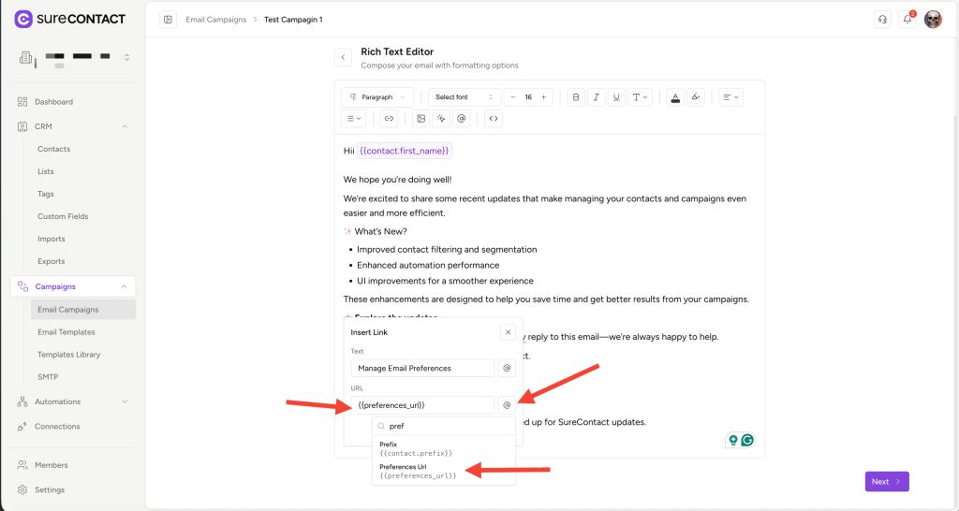Click the Next button
959x511 pixels.
click(886, 482)
